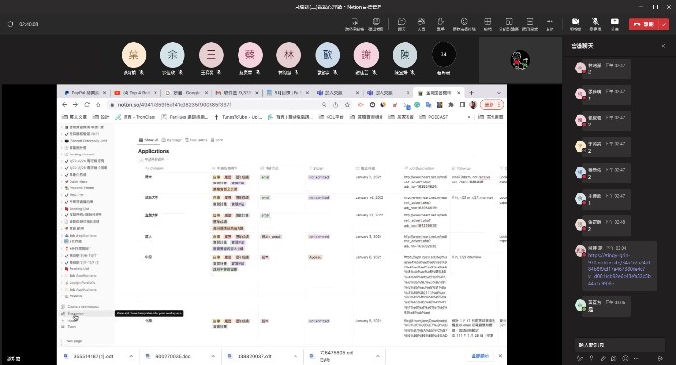
Task: Click the chat message input field
Action: click(619, 345)
